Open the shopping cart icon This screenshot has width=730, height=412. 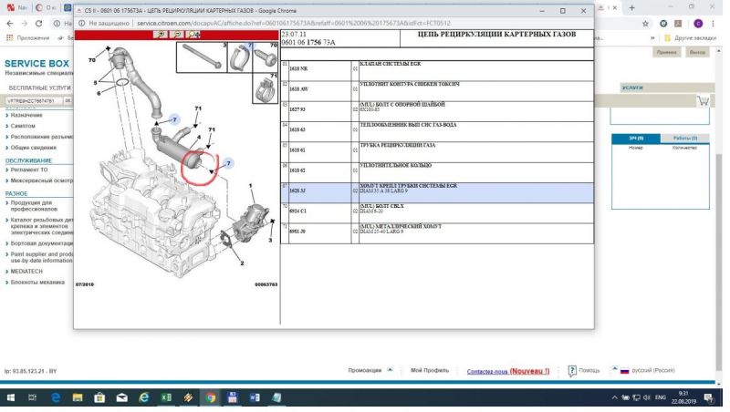(x=702, y=101)
